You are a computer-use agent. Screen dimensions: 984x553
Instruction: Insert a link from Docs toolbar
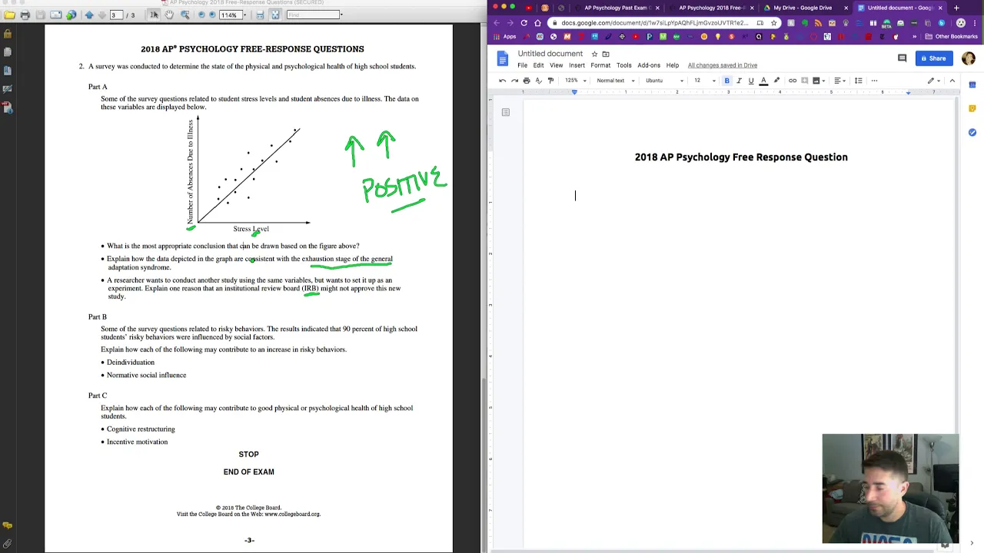793,81
